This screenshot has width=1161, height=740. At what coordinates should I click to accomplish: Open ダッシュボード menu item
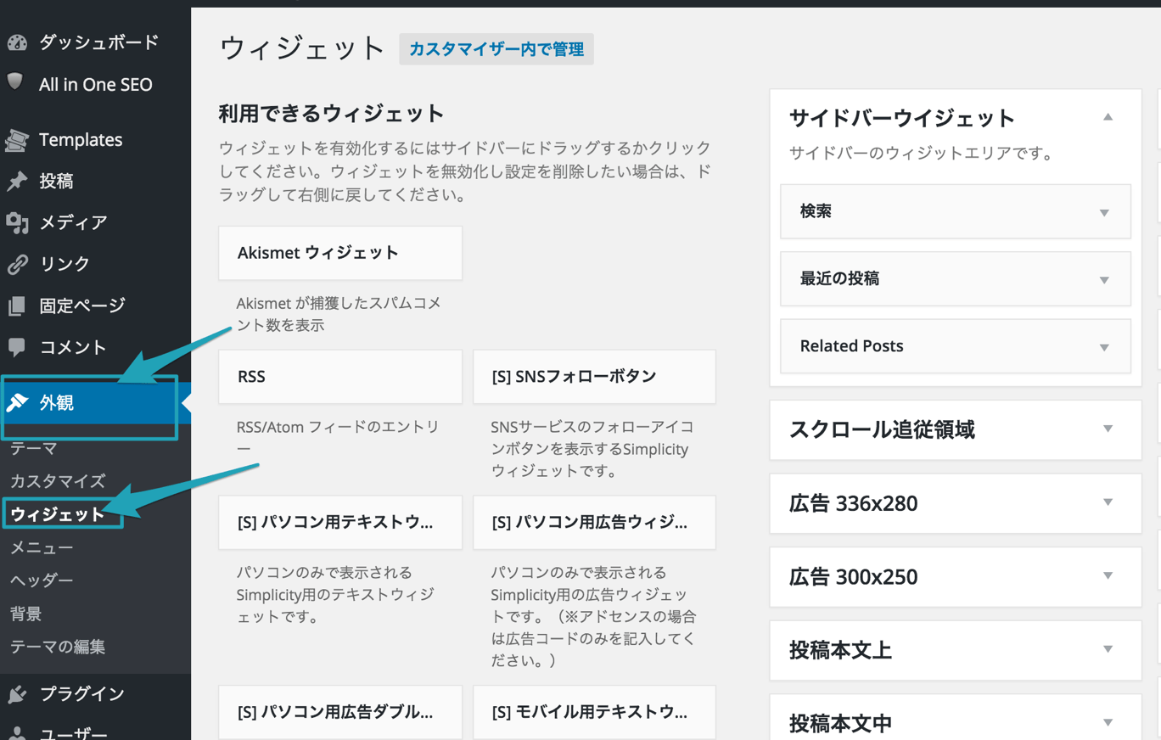pyautogui.click(x=99, y=42)
